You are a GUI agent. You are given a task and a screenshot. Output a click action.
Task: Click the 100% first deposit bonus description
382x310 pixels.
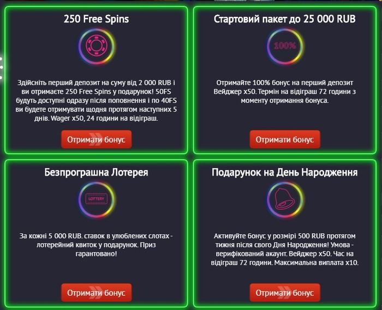click(x=284, y=92)
